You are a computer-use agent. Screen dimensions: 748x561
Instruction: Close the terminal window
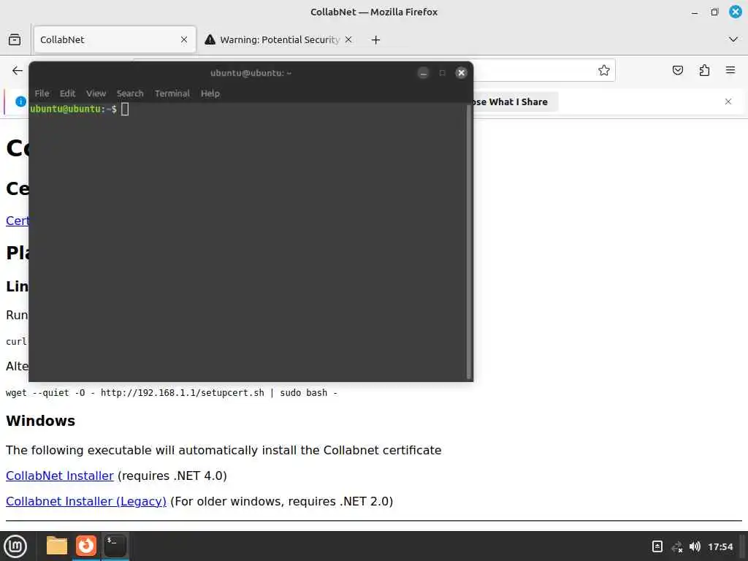coord(461,73)
